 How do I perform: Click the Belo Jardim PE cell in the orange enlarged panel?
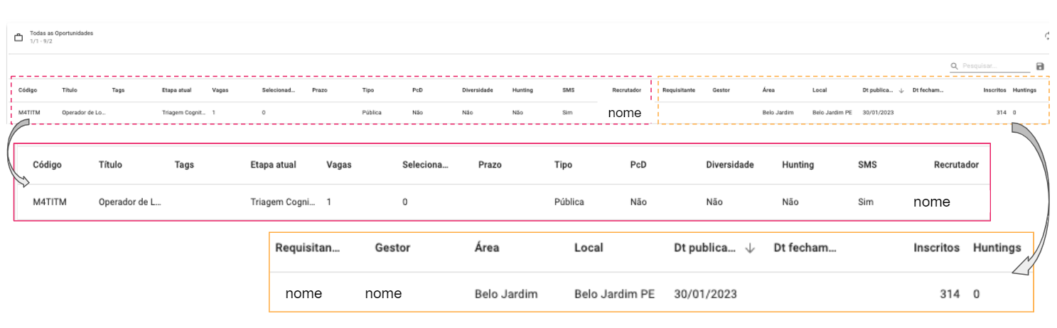click(614, 294)
